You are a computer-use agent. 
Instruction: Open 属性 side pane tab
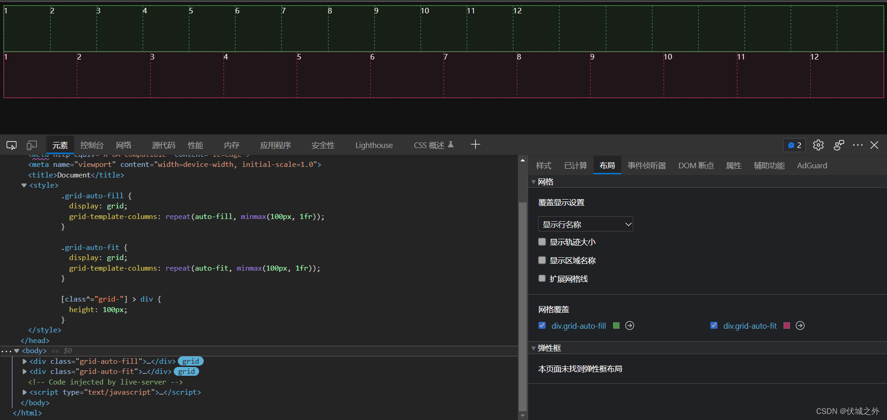[734, 166]
